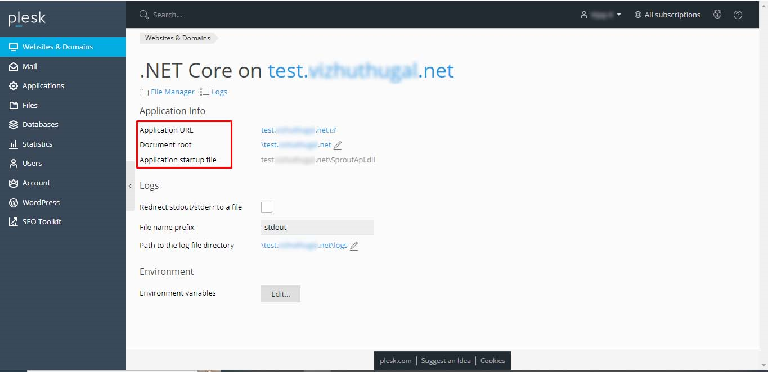Open the domain link in page title
The height and width of the screenshot is (372, 768).
pos(361,70)
